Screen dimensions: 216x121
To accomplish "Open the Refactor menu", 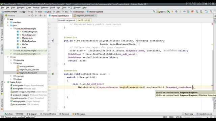I will 45,7.
